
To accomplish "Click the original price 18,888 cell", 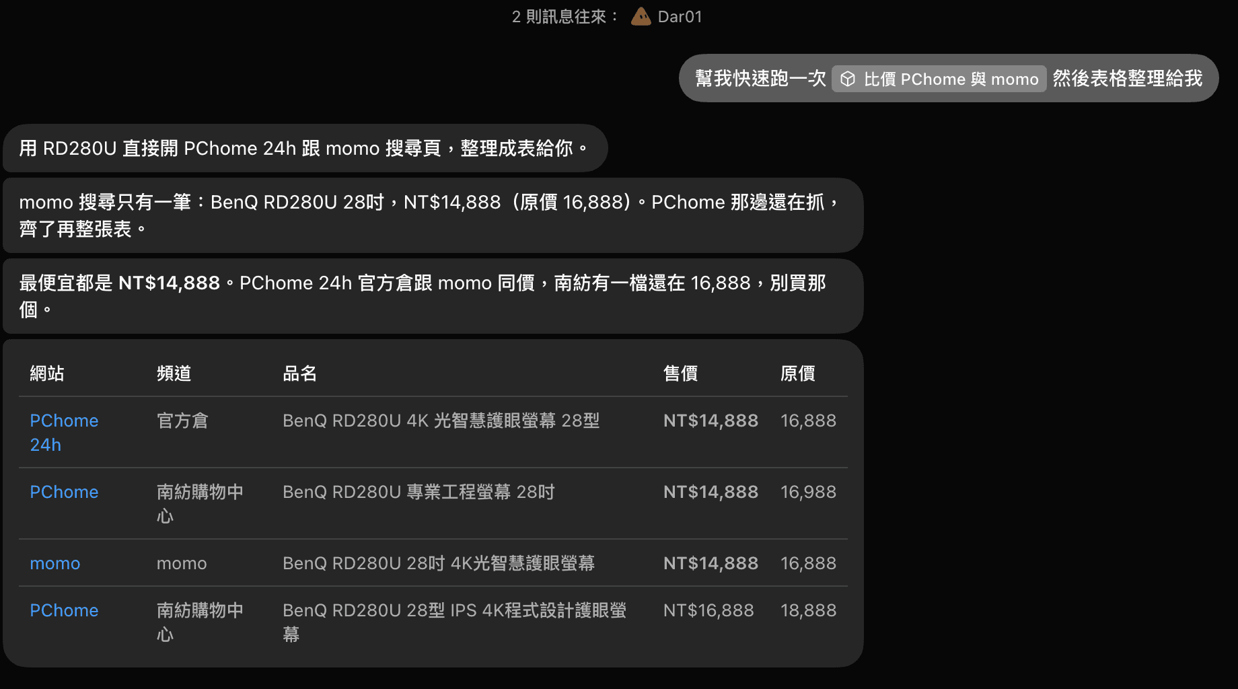I will (x=808, y=610).
